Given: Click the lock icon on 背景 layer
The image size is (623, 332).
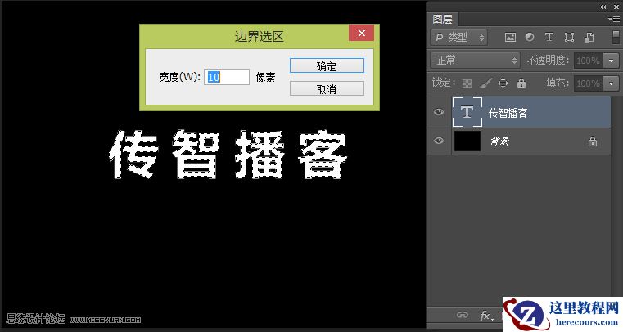Looking at the screenshot, I should click(x=593, y=141).
